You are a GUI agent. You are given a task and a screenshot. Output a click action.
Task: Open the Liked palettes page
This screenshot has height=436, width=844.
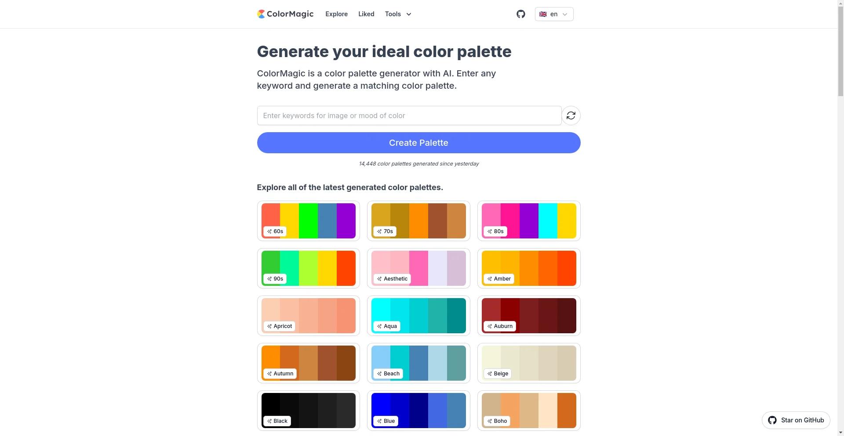[x=366, y=14]
